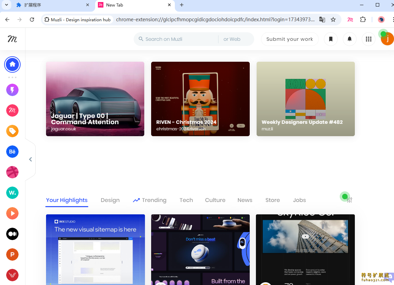Switch to the Jobs tab
394x285 pixels.
pyautogui.click(x=299, y=200)
